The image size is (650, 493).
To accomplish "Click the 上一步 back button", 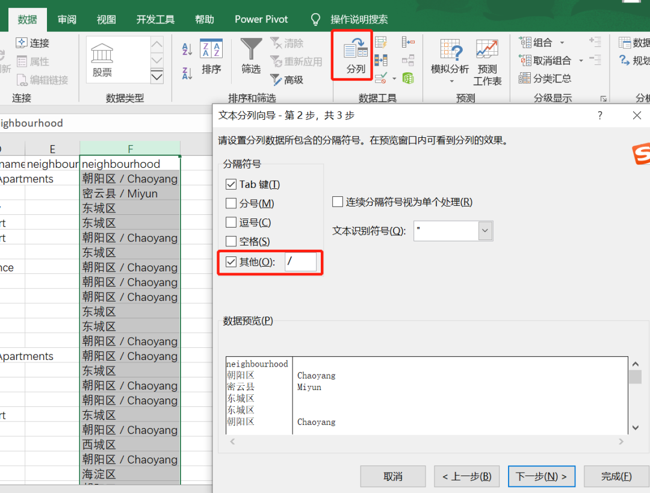I will [467, 476].
